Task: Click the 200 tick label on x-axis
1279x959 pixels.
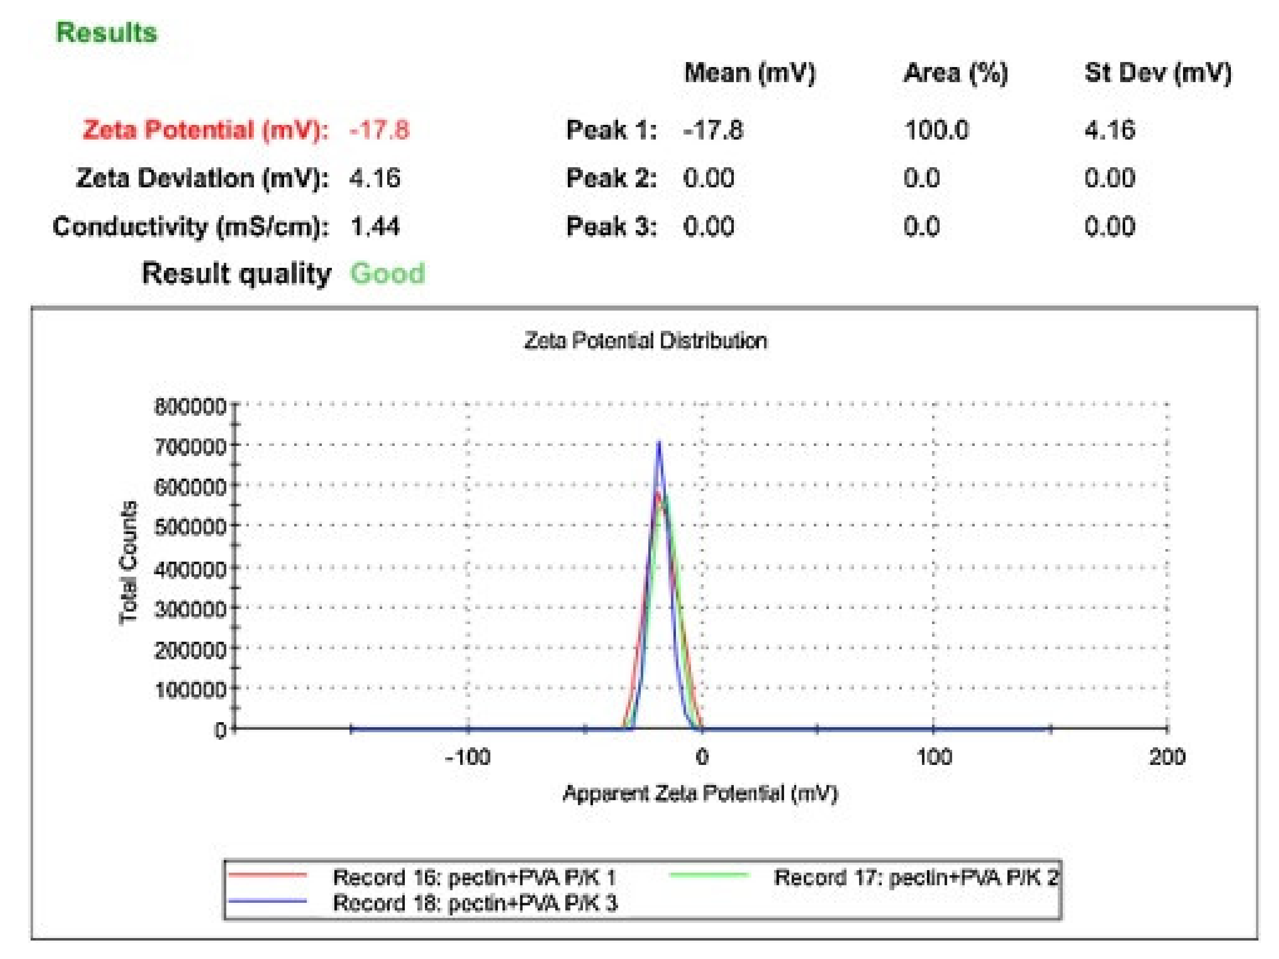Action: coord(1167,757)
